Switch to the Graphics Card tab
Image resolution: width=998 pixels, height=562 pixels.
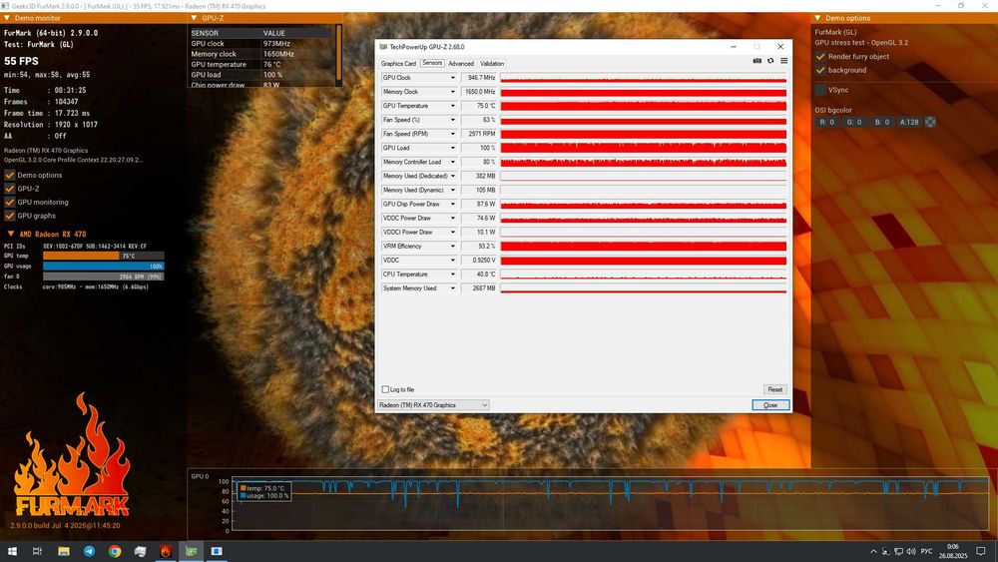tap(398, 64)
